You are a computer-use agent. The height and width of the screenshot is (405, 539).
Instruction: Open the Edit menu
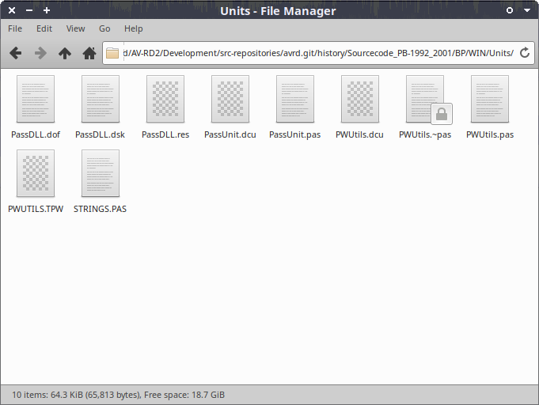[x=44, y=28]
